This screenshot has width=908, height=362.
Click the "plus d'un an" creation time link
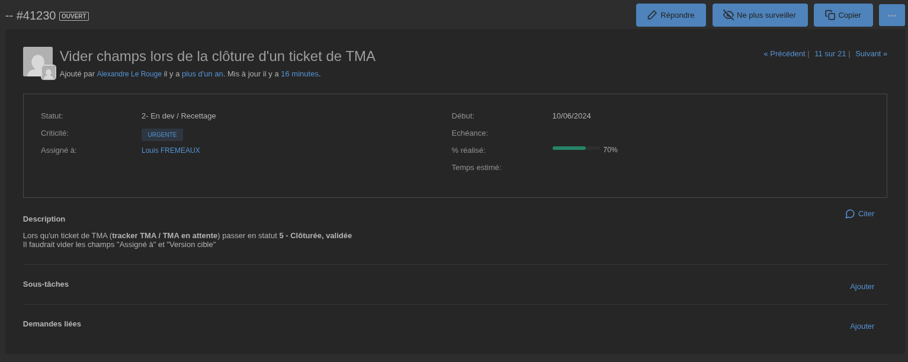202,74
